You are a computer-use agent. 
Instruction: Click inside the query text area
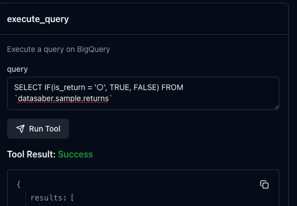(x=143, y=93)
